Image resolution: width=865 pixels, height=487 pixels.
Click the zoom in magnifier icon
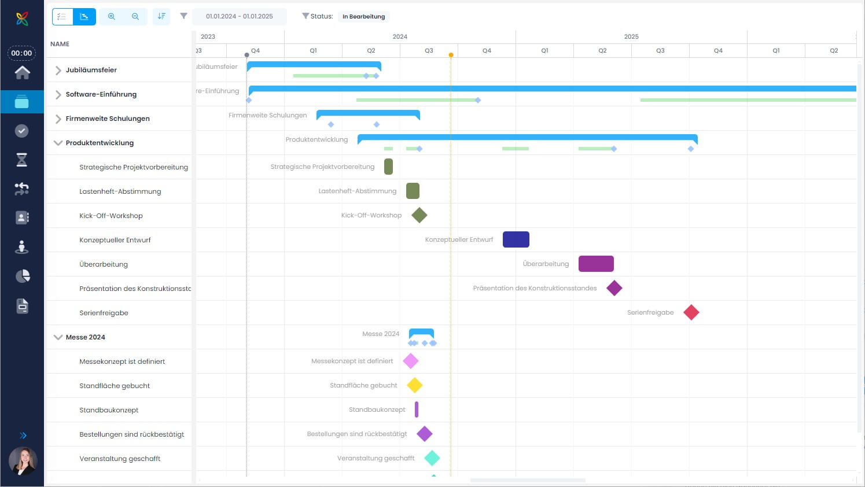point(112,16)
